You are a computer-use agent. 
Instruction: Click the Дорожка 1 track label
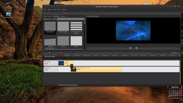click(x=47, y=68)
